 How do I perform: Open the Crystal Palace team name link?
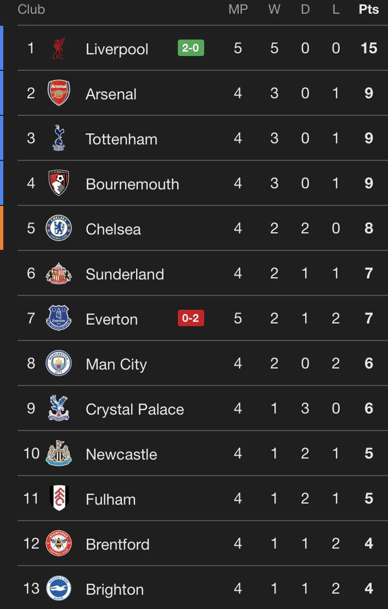coord(134,409)
